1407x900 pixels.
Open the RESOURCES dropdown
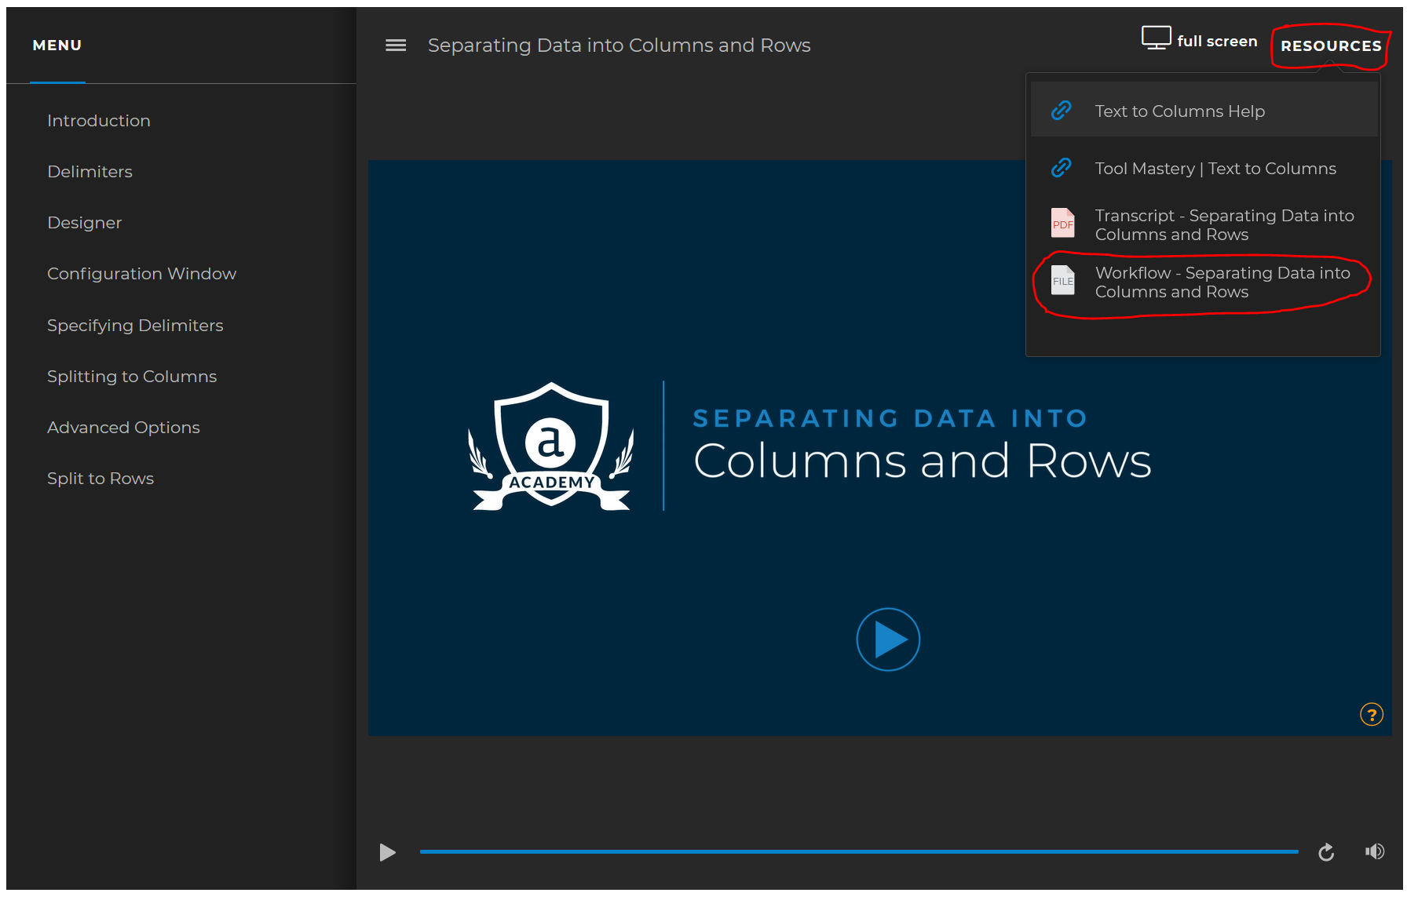click(x=1330, y=46)
